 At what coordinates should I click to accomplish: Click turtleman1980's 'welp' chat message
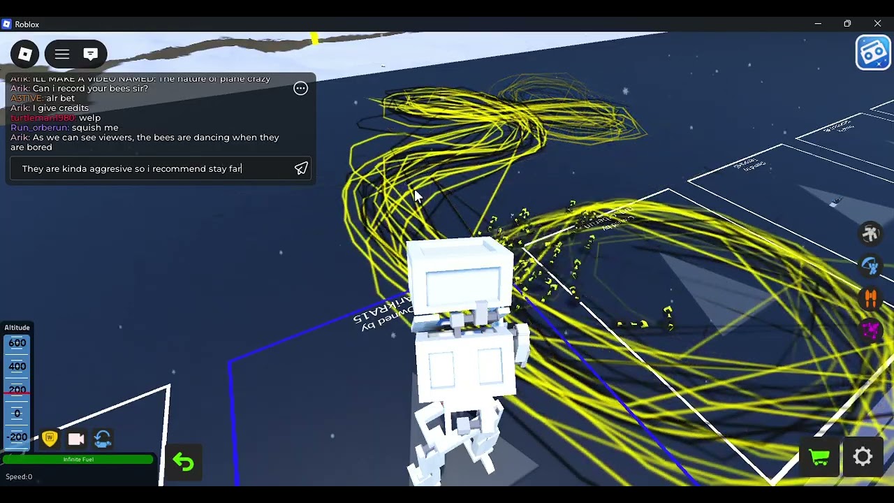coord(56,117)
